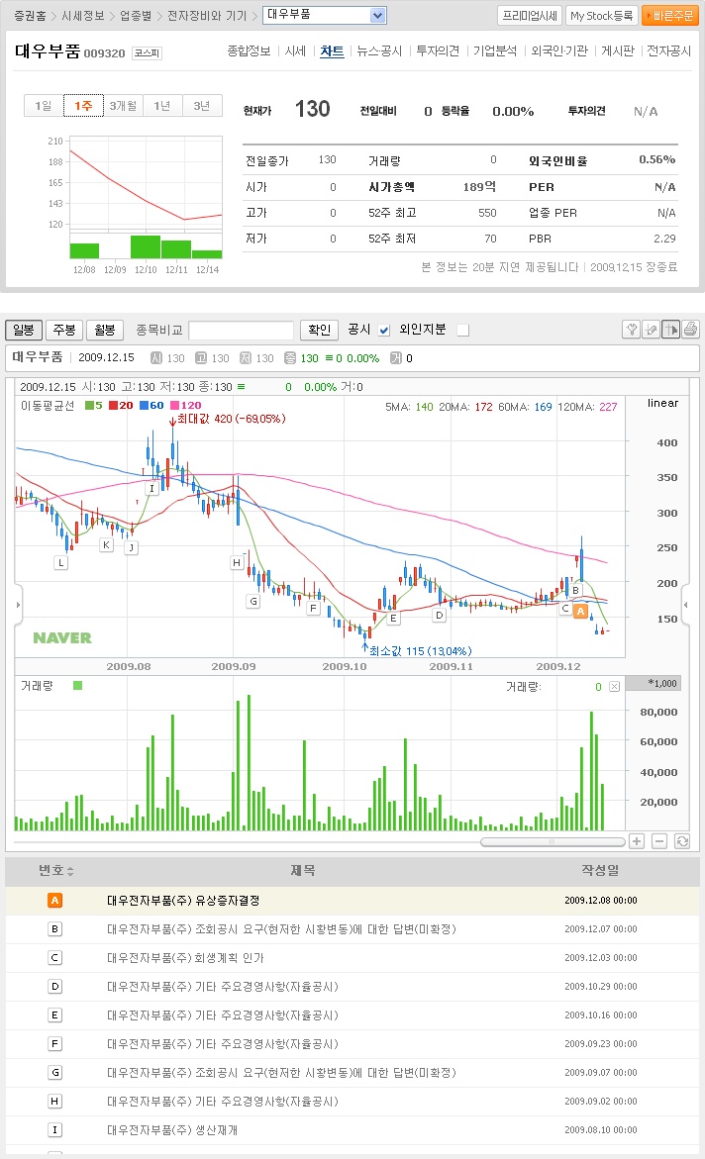Select the 1년 chart period tab

tap(162, 106)
